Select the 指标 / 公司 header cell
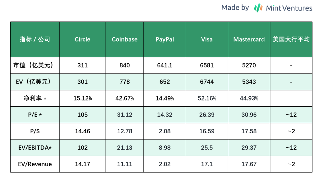The width and height of the screenshot is (318, 182). pyautogui.click(x=35, y=39)
